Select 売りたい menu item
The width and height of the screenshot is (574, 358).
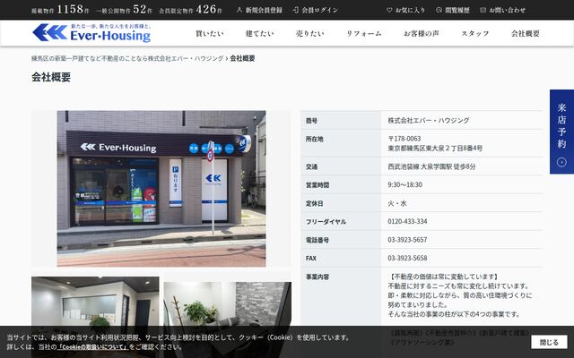pyautogui.click(x=310, y=34)
